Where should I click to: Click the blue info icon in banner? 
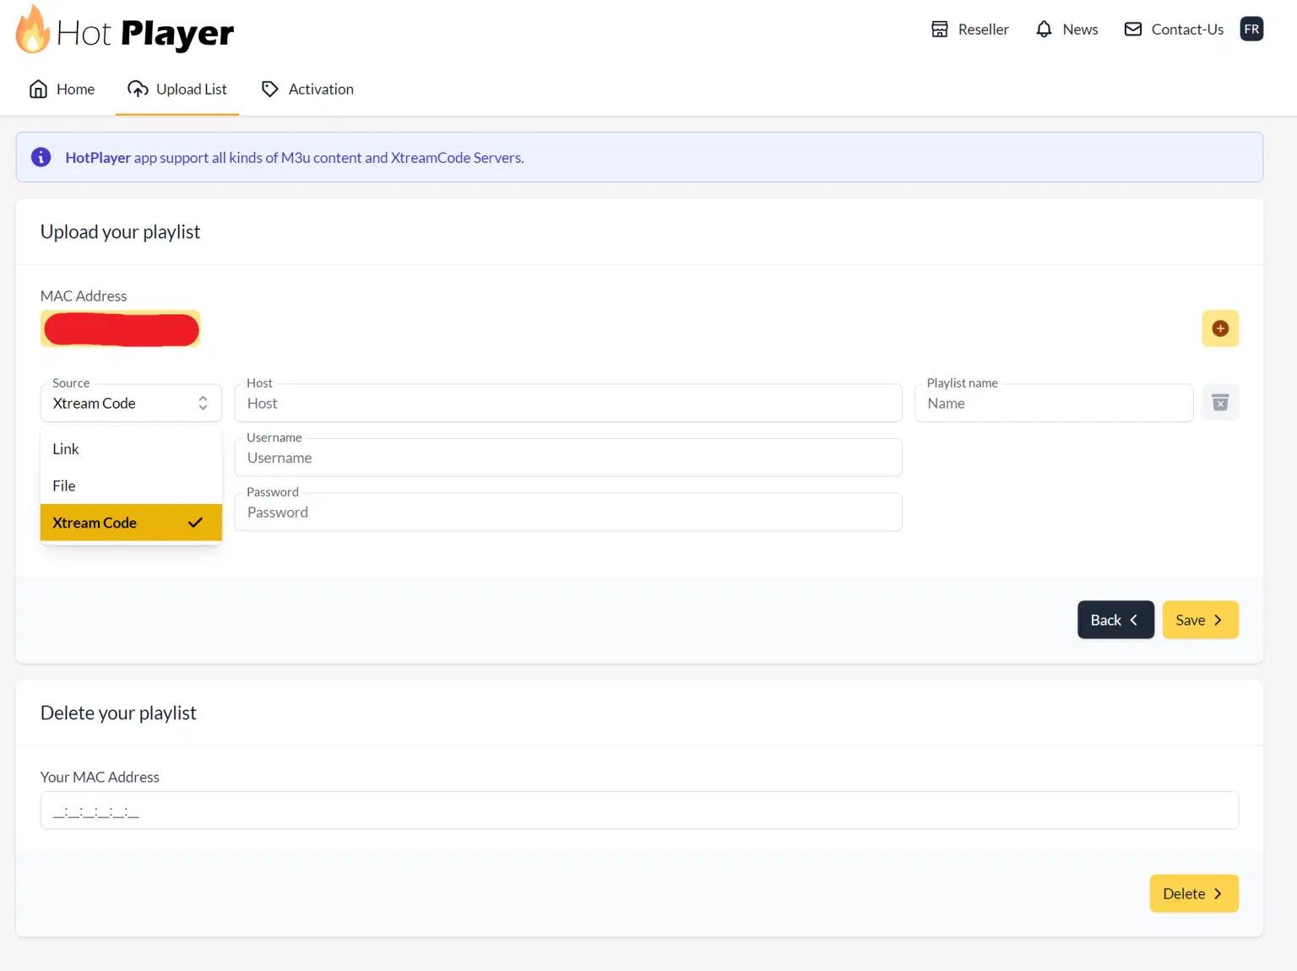point(41,157)
